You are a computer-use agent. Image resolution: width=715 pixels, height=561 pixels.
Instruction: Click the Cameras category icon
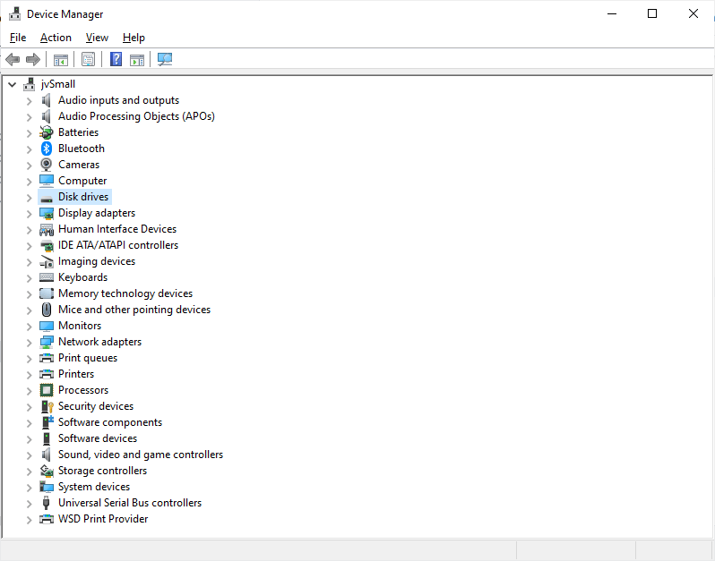pyautogui.click(x=47, y=165)
